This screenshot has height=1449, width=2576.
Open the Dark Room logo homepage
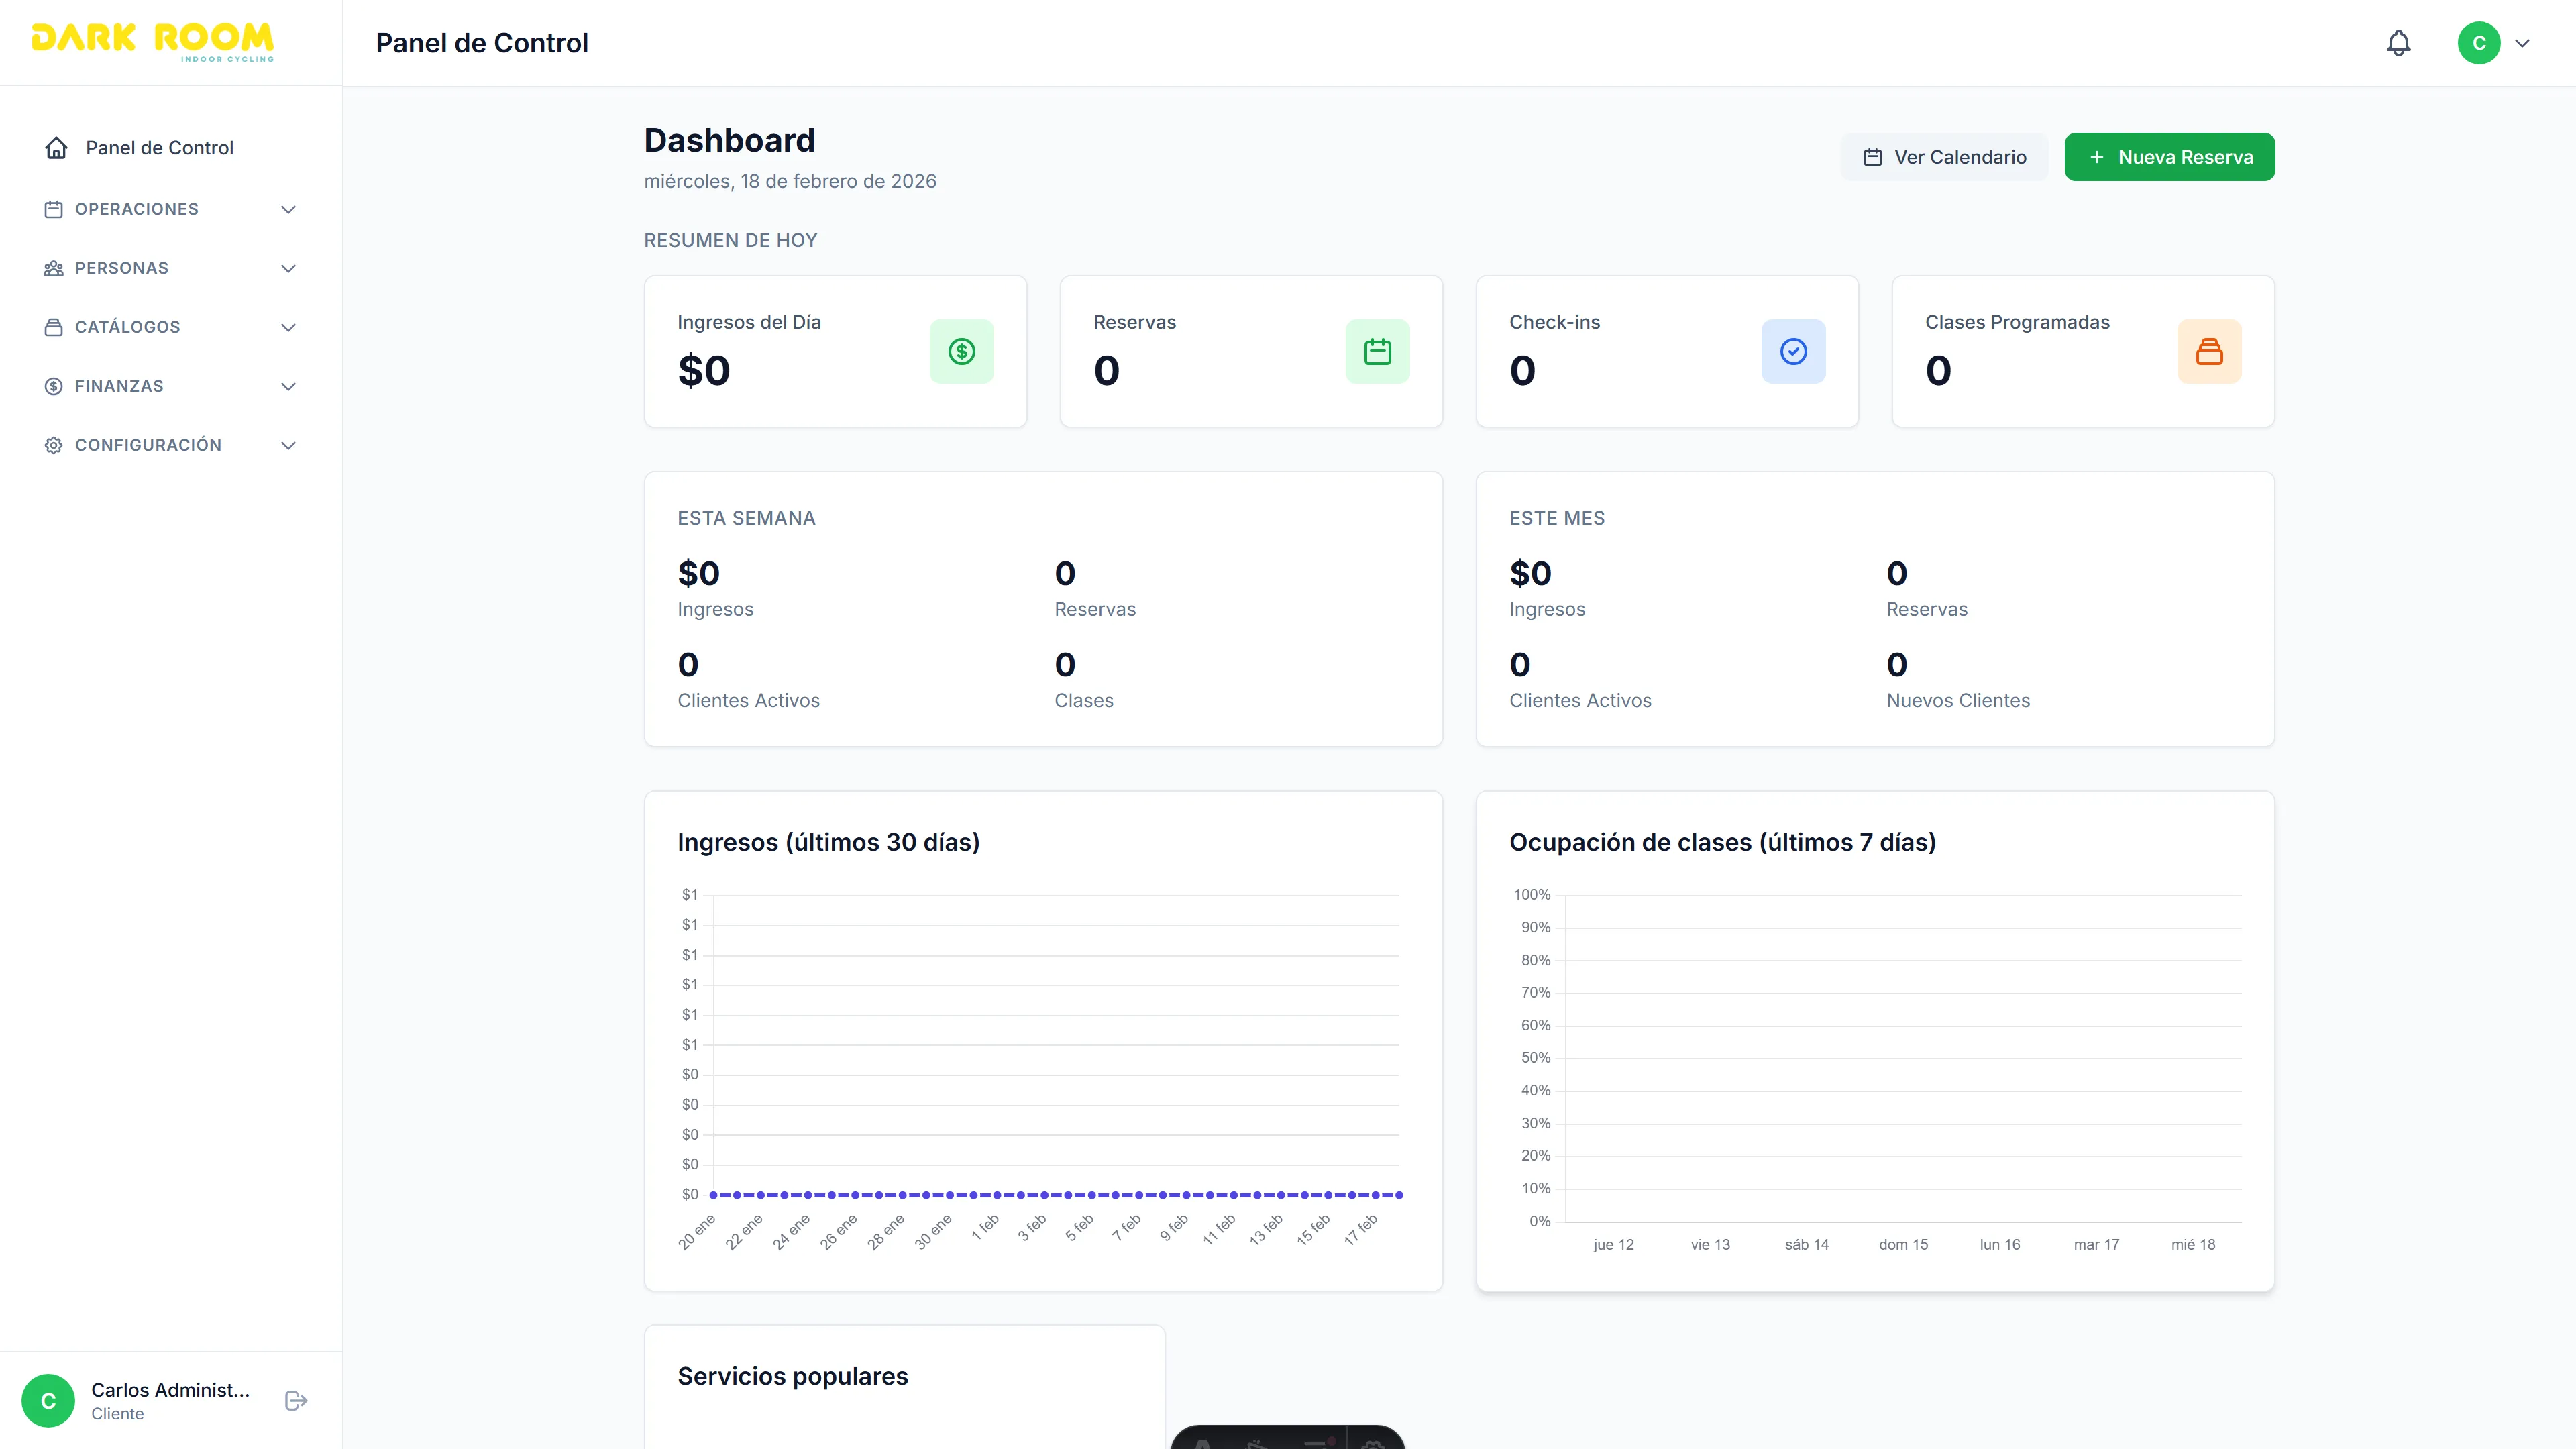click(151, 41)
